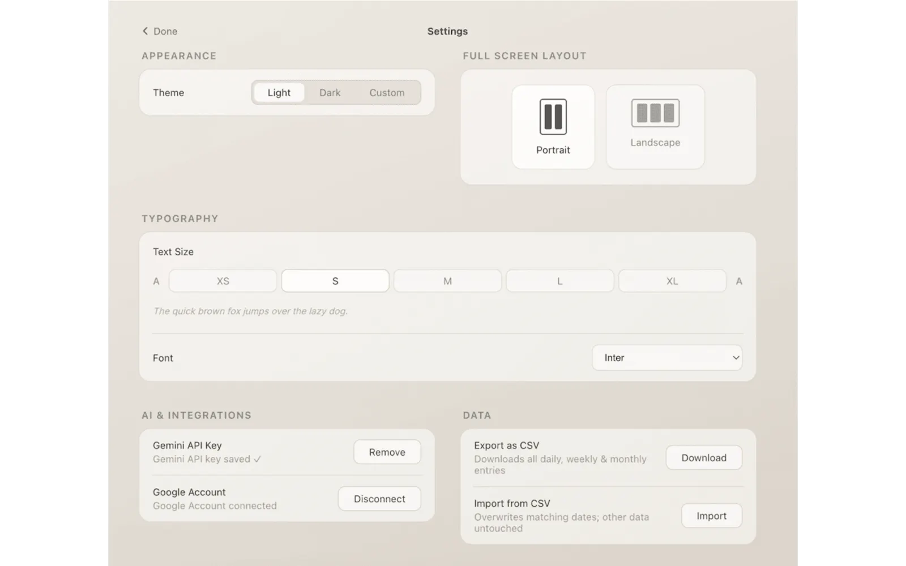
Task: Click the Settings page title
Action: [x=447, y=31]
